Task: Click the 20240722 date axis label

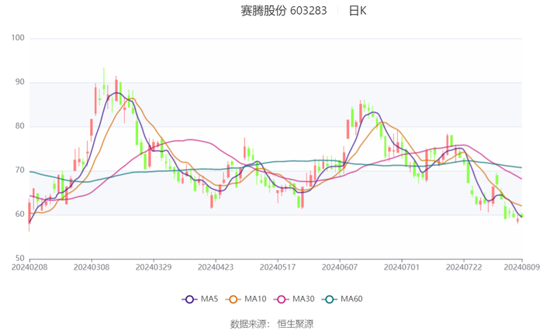Action: pyautogui.click(x=462, y=268)
